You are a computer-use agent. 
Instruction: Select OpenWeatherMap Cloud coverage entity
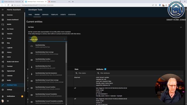(47, 53)
